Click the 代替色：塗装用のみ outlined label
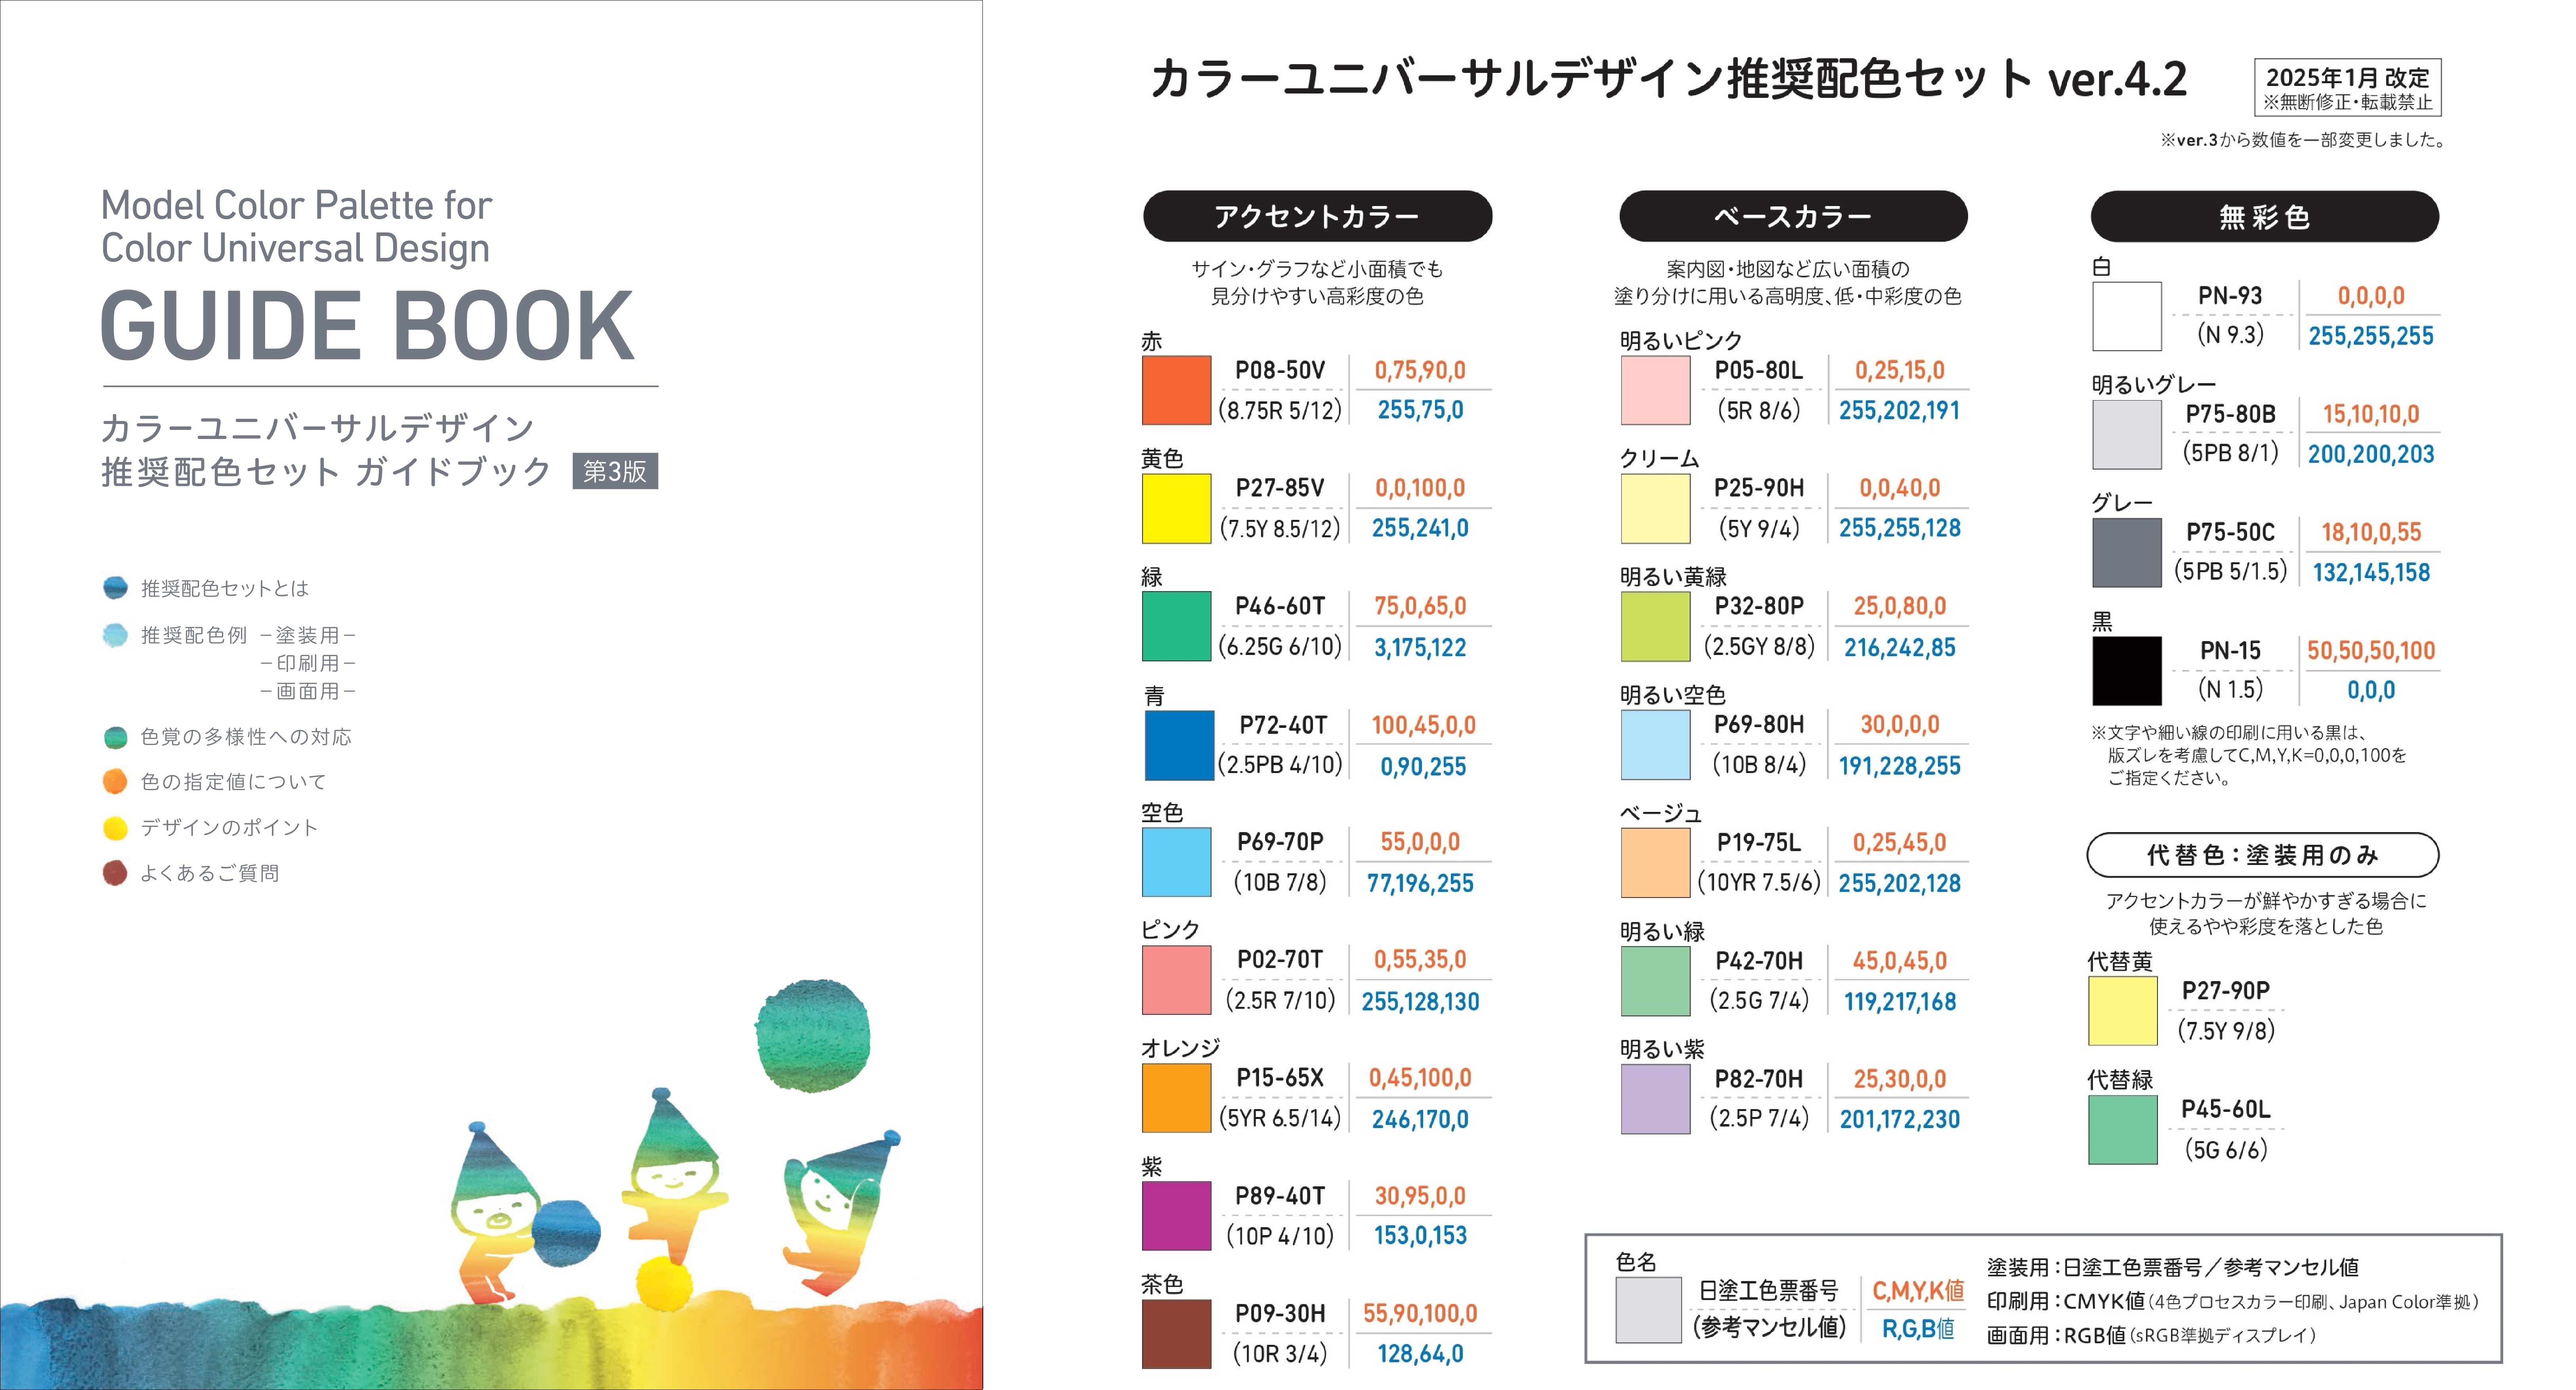The image size is (2576, 1390). click(x=2262, y=855)
